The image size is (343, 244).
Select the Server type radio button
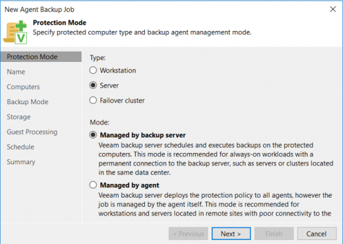pos(93,85)
